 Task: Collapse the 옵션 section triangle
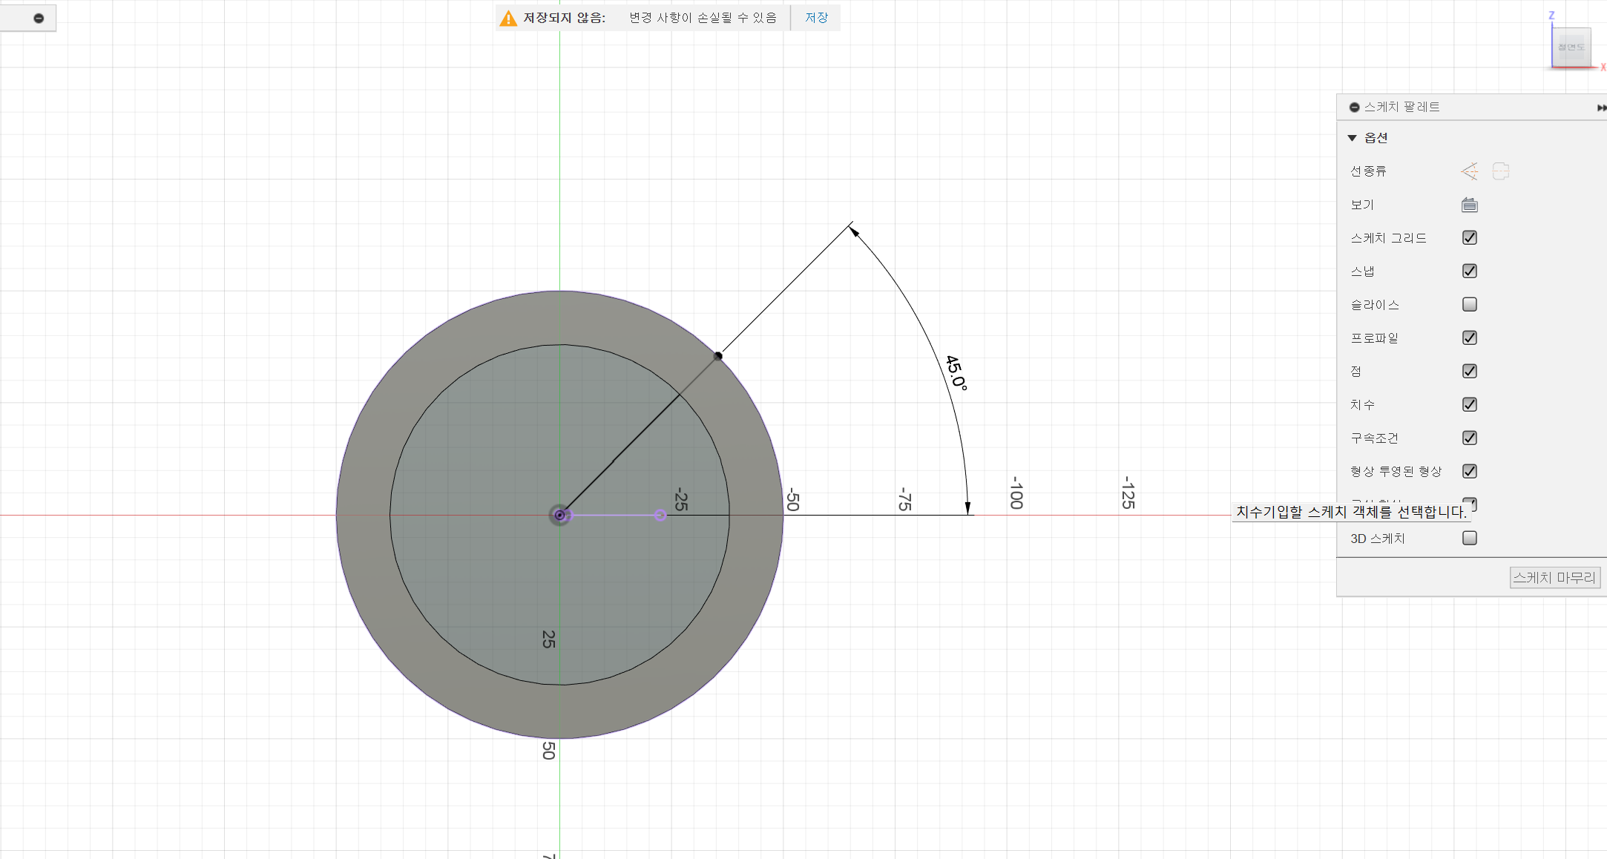1352,138
